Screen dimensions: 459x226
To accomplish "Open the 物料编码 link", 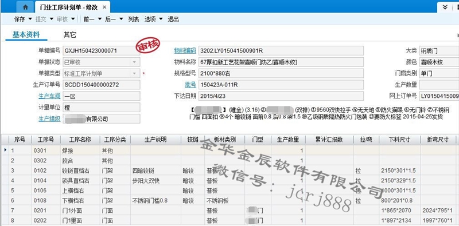I will 185,50.
